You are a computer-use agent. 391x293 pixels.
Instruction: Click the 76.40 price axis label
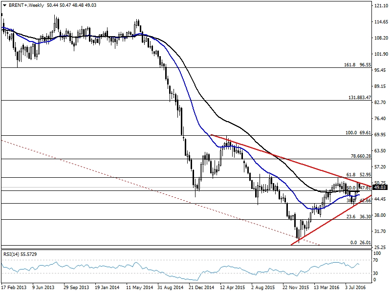tap(381, 118)
